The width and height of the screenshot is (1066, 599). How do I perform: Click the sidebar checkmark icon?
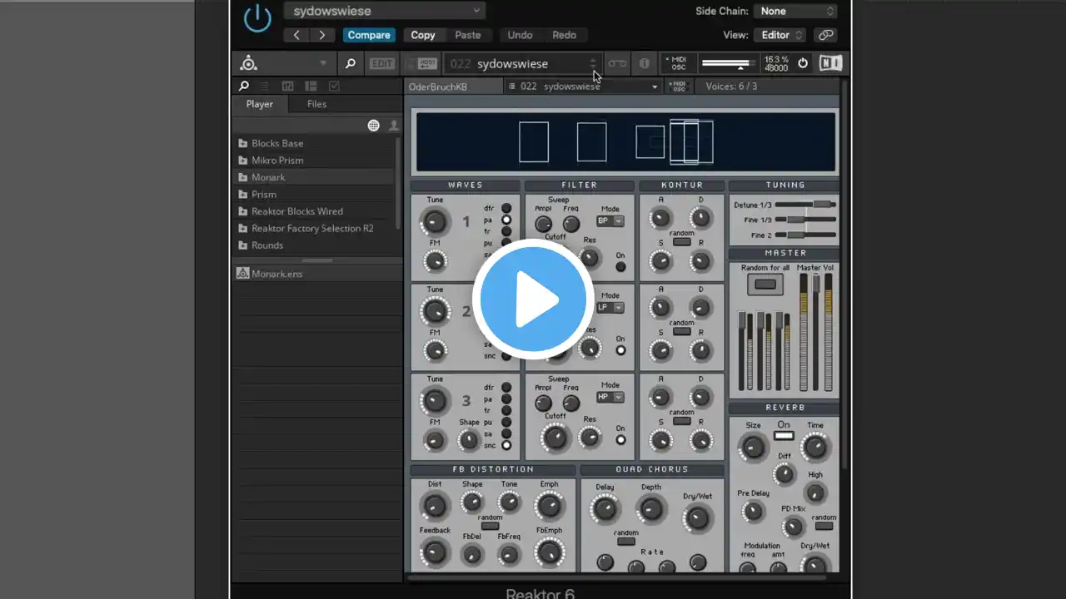[x=334, y=86]
